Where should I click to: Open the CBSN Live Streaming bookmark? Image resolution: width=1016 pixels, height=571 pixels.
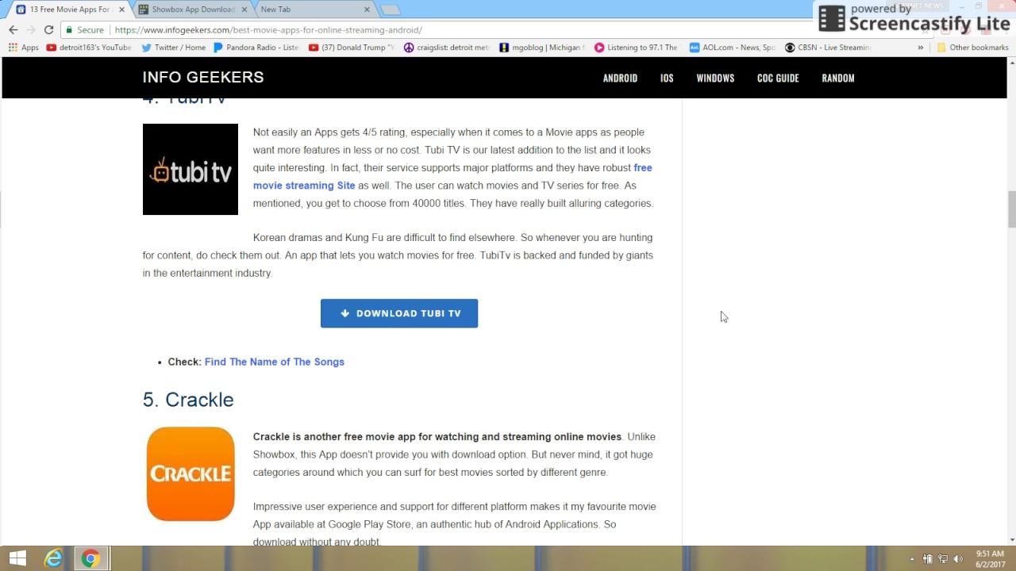[828, 48]
